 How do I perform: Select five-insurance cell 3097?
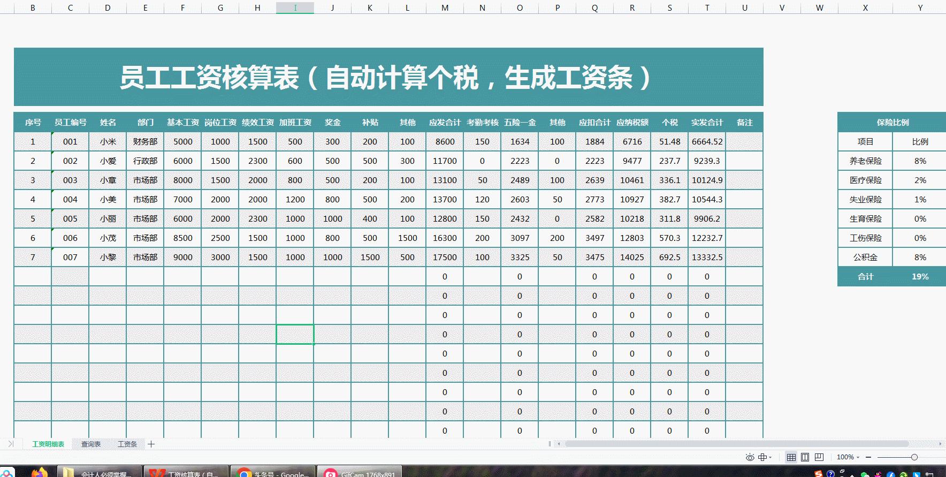[520, 238]
